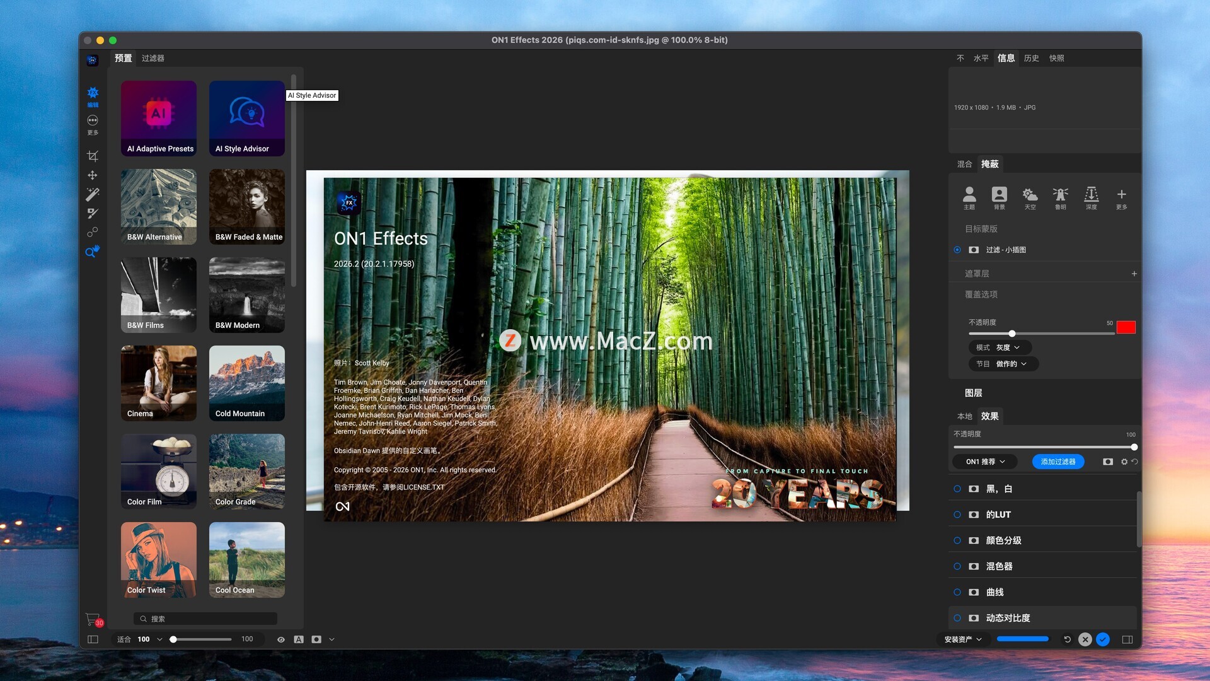Select the magic wand AI tool

tap(93, 194)
